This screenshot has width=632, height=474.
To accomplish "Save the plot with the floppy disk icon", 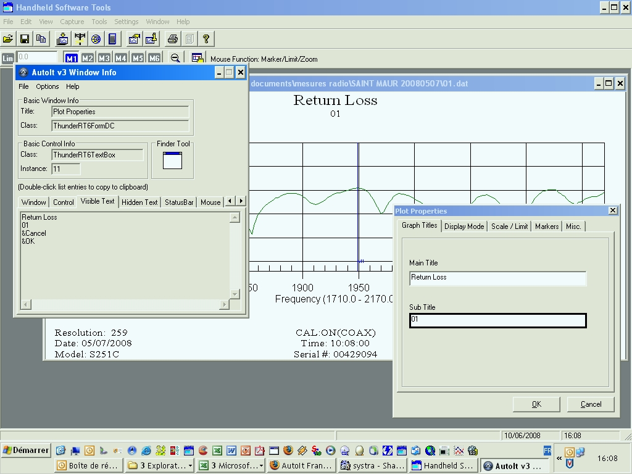I will [x=25, y=39].
